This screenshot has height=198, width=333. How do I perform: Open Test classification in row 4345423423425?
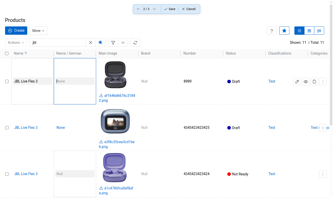click(x=272, y=128)
